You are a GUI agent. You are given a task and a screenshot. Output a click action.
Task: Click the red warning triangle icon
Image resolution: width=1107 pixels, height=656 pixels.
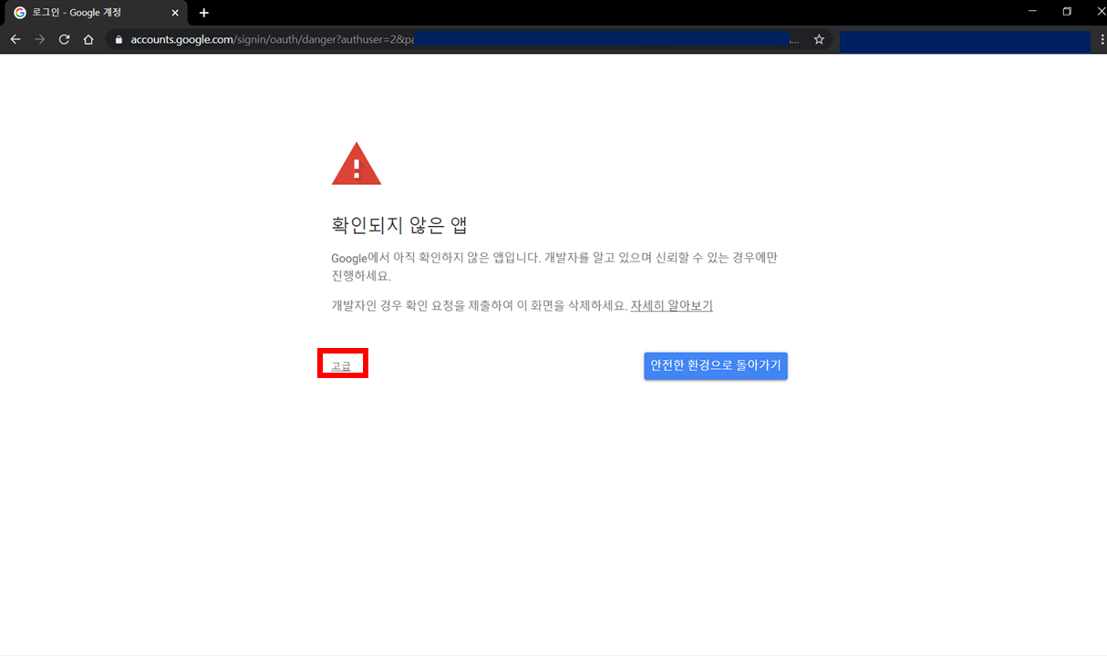[357, 164]
